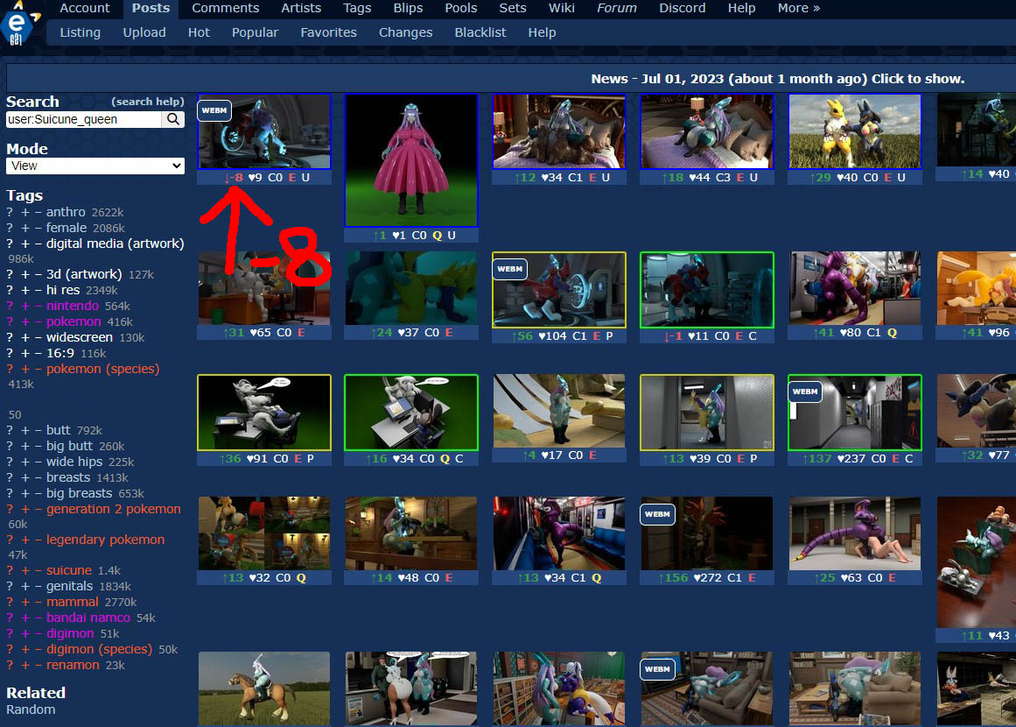The image size is (1016, 727).
Task: Add 3d (artwork) tag with plus
Action: tap(25, 274)
